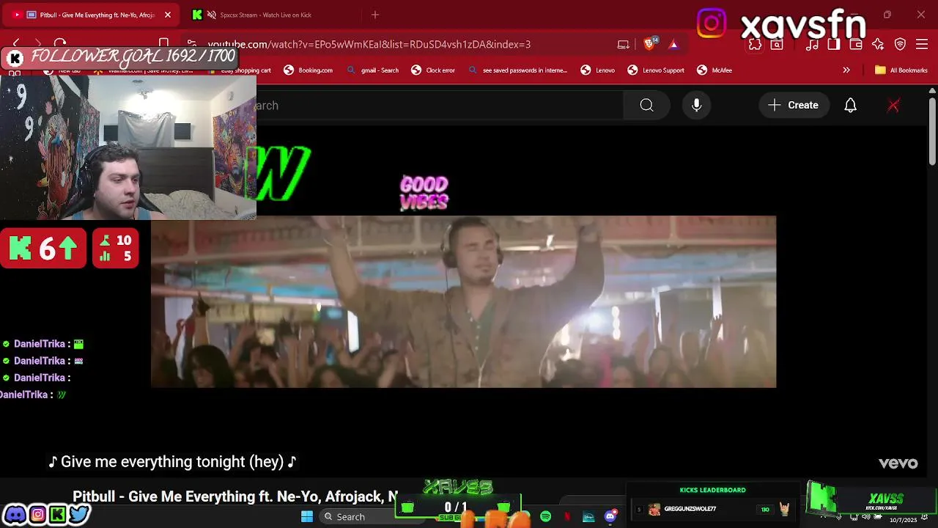Click the YouTube search magnifier button
The width and height of the screenshot is (938, 528).
point(646,106)
